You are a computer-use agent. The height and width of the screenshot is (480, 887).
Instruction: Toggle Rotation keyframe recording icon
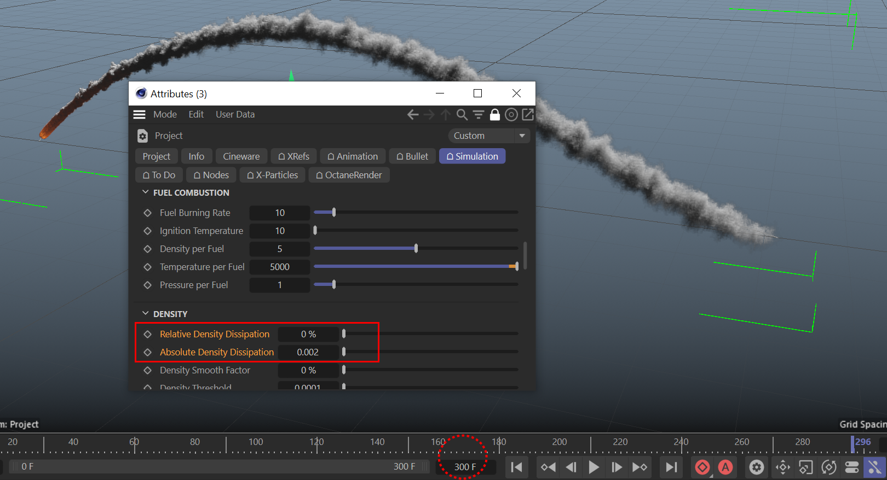coord(829,467)
